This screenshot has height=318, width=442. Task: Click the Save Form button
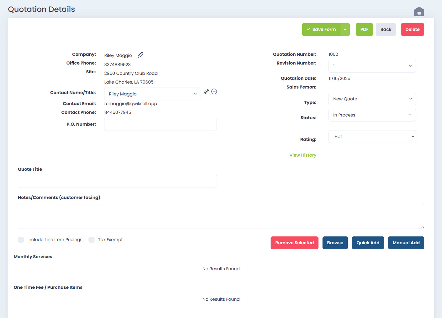click(321, 30)
